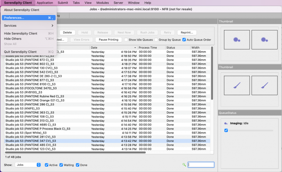282x172 pixels.
Task: Select job PANTONE 130 CVC row
Action: [107, 68]
